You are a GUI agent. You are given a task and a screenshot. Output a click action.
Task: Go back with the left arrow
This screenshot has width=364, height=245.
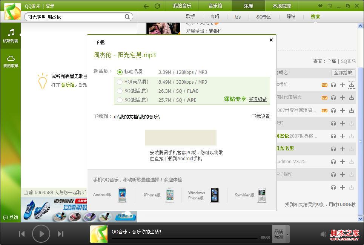point(146,6)
